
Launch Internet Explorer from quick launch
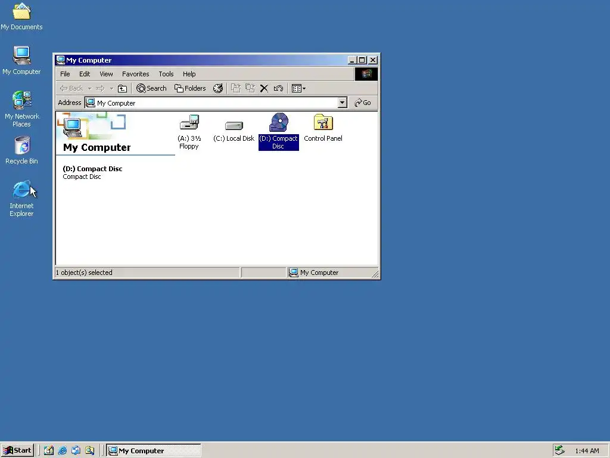(x=62, y=451)
